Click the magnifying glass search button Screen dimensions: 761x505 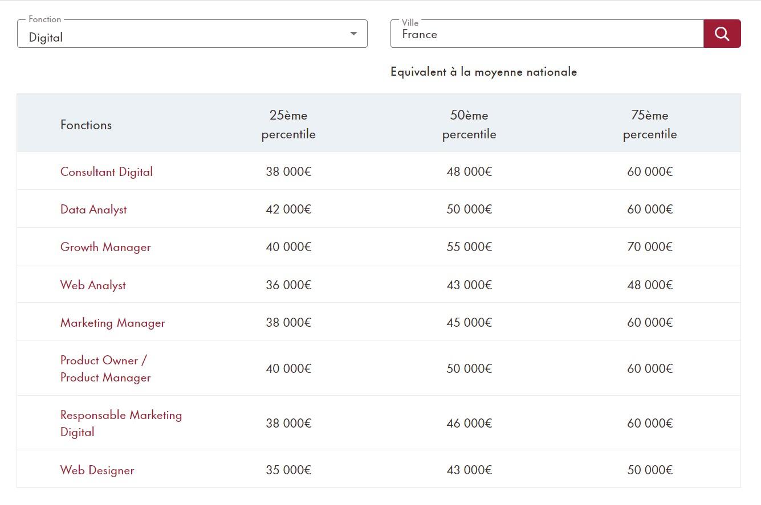coord(722,34)
